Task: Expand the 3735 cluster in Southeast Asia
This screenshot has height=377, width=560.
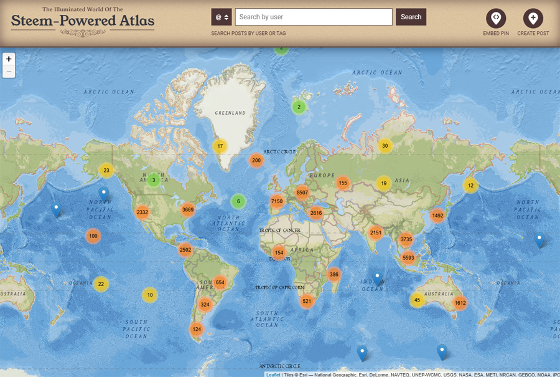Action: (406, 239)
